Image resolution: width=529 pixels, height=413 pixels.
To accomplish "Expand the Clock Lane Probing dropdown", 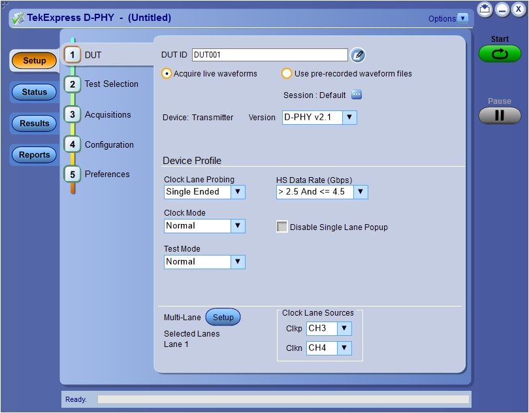I will (239, 191).
